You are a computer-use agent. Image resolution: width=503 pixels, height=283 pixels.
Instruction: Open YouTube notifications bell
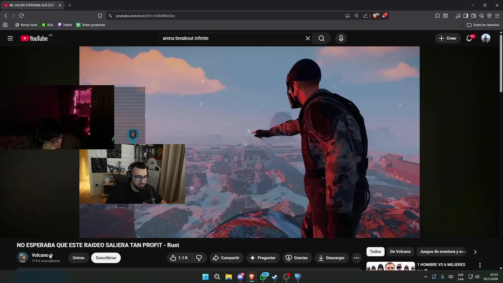coord(469,38)
